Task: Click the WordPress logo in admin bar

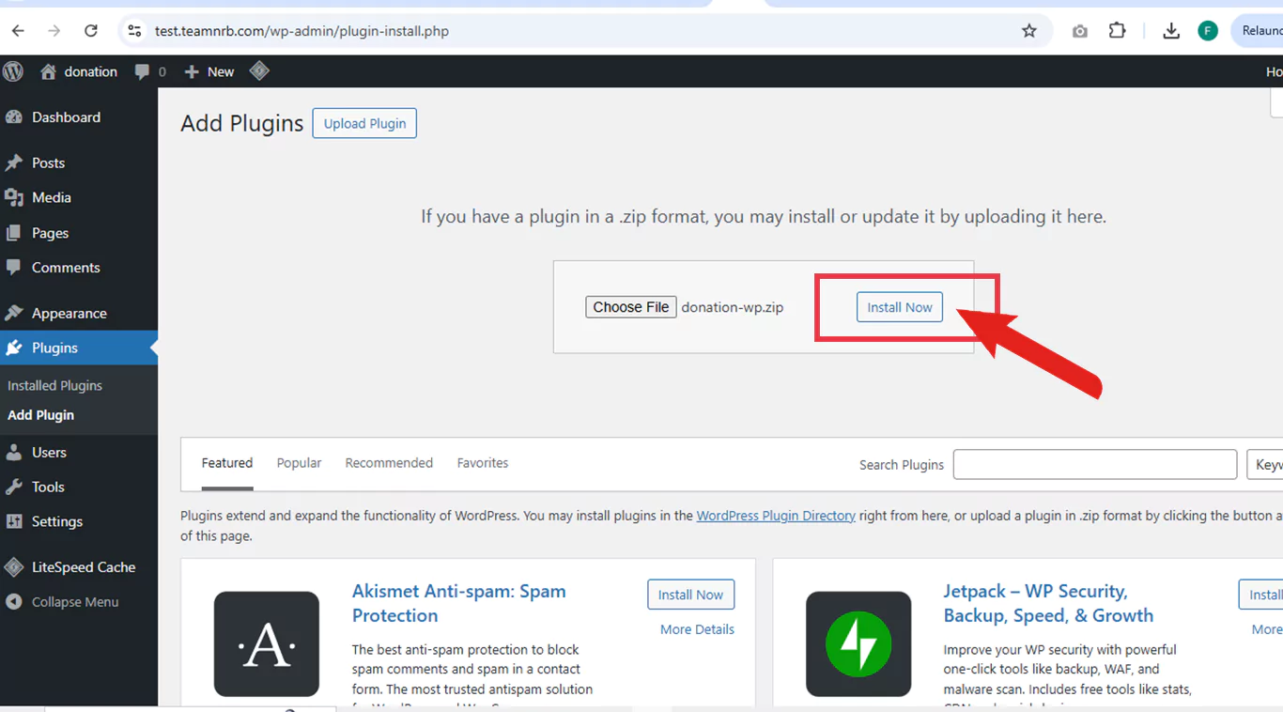Action: [x=13, y=71]
